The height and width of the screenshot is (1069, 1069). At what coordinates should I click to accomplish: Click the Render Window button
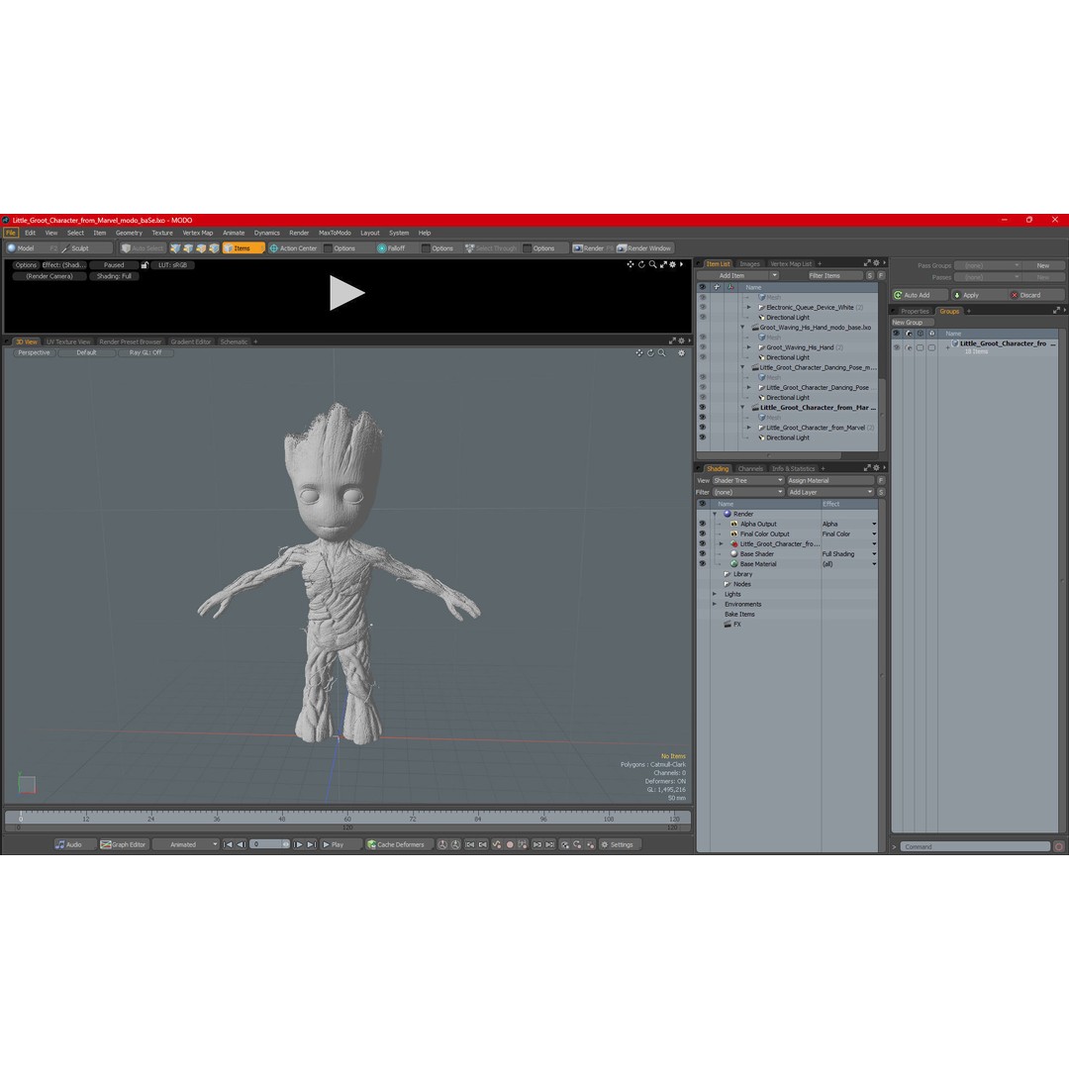tap(644, 248)
